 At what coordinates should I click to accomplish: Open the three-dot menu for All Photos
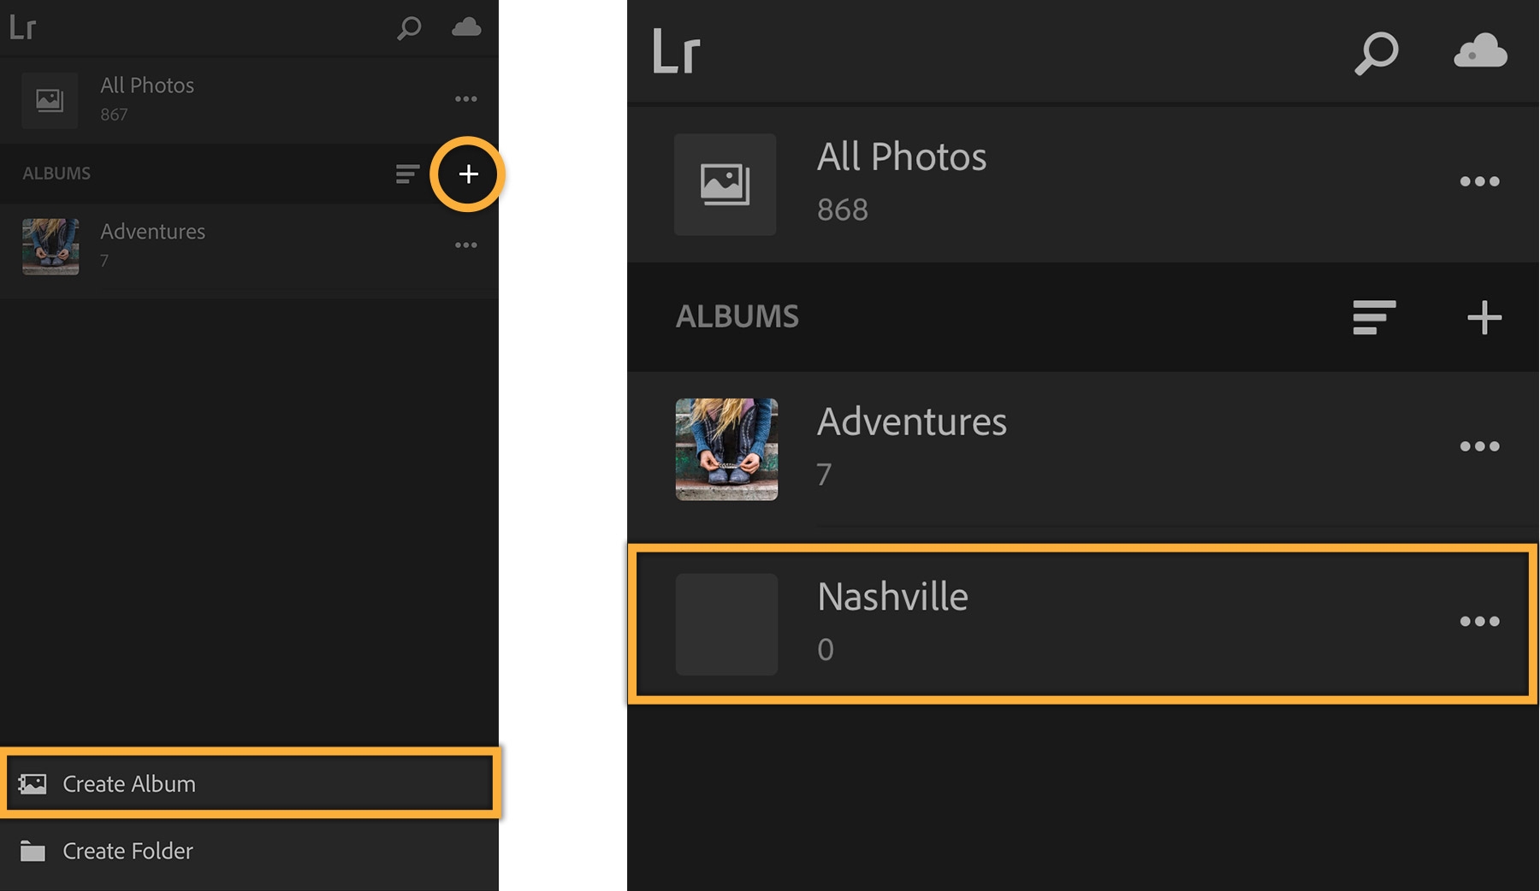pyautogui.click(x=1482, y=180)
